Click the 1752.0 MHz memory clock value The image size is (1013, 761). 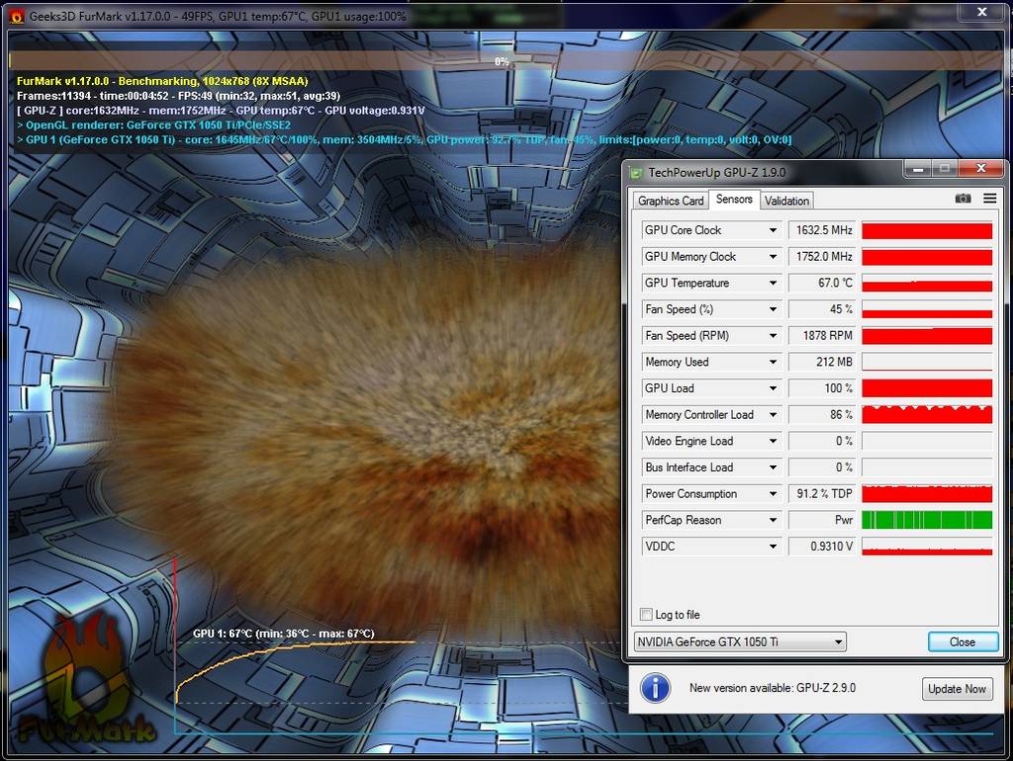click(x=822, y=257)
